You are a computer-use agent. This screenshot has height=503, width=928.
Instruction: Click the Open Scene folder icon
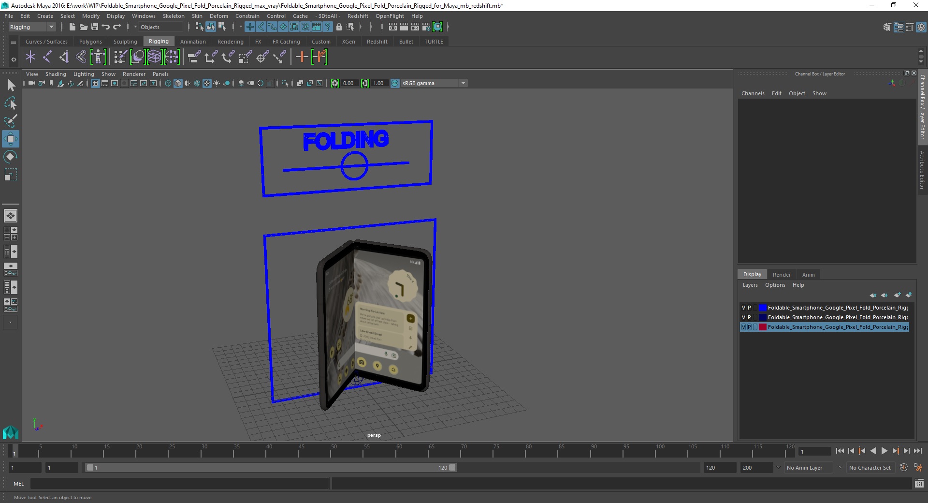click(x=83, y=27)
